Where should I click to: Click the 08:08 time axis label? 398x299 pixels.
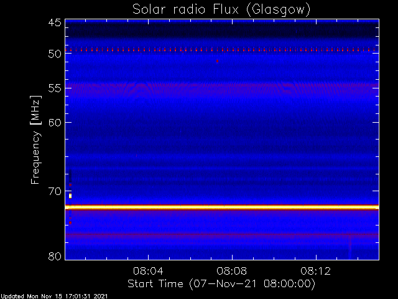coord(232,272)
